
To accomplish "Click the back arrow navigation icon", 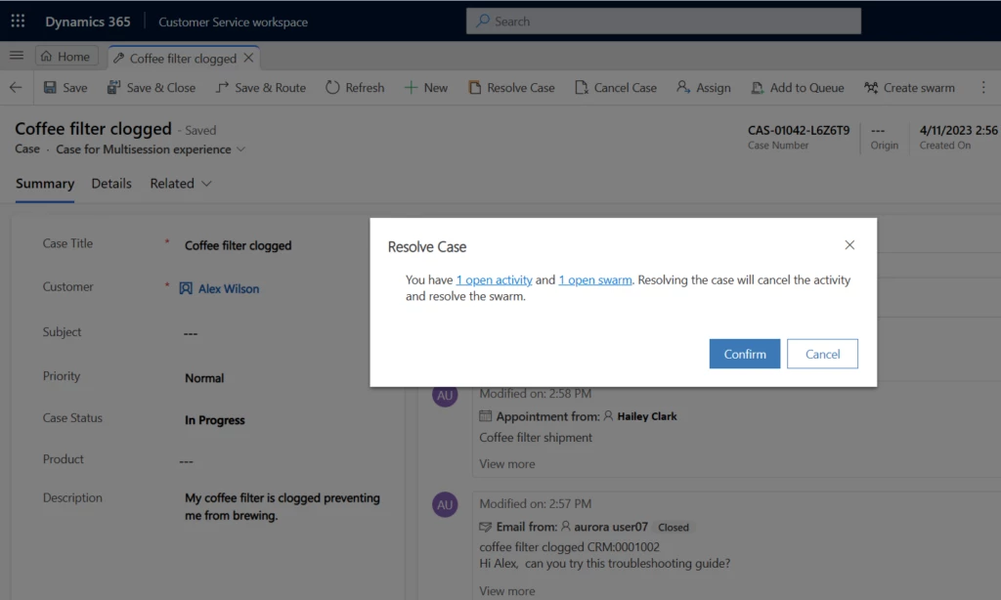I will coord(16,87).
